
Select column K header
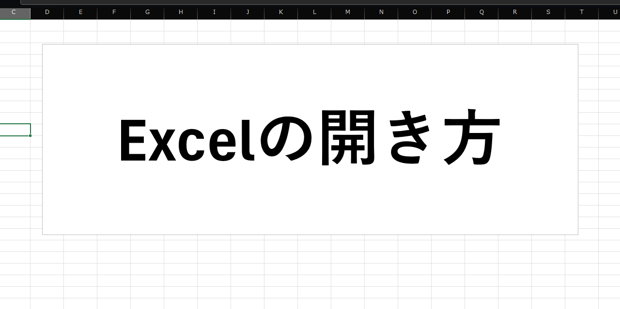[x=281, y=13]
